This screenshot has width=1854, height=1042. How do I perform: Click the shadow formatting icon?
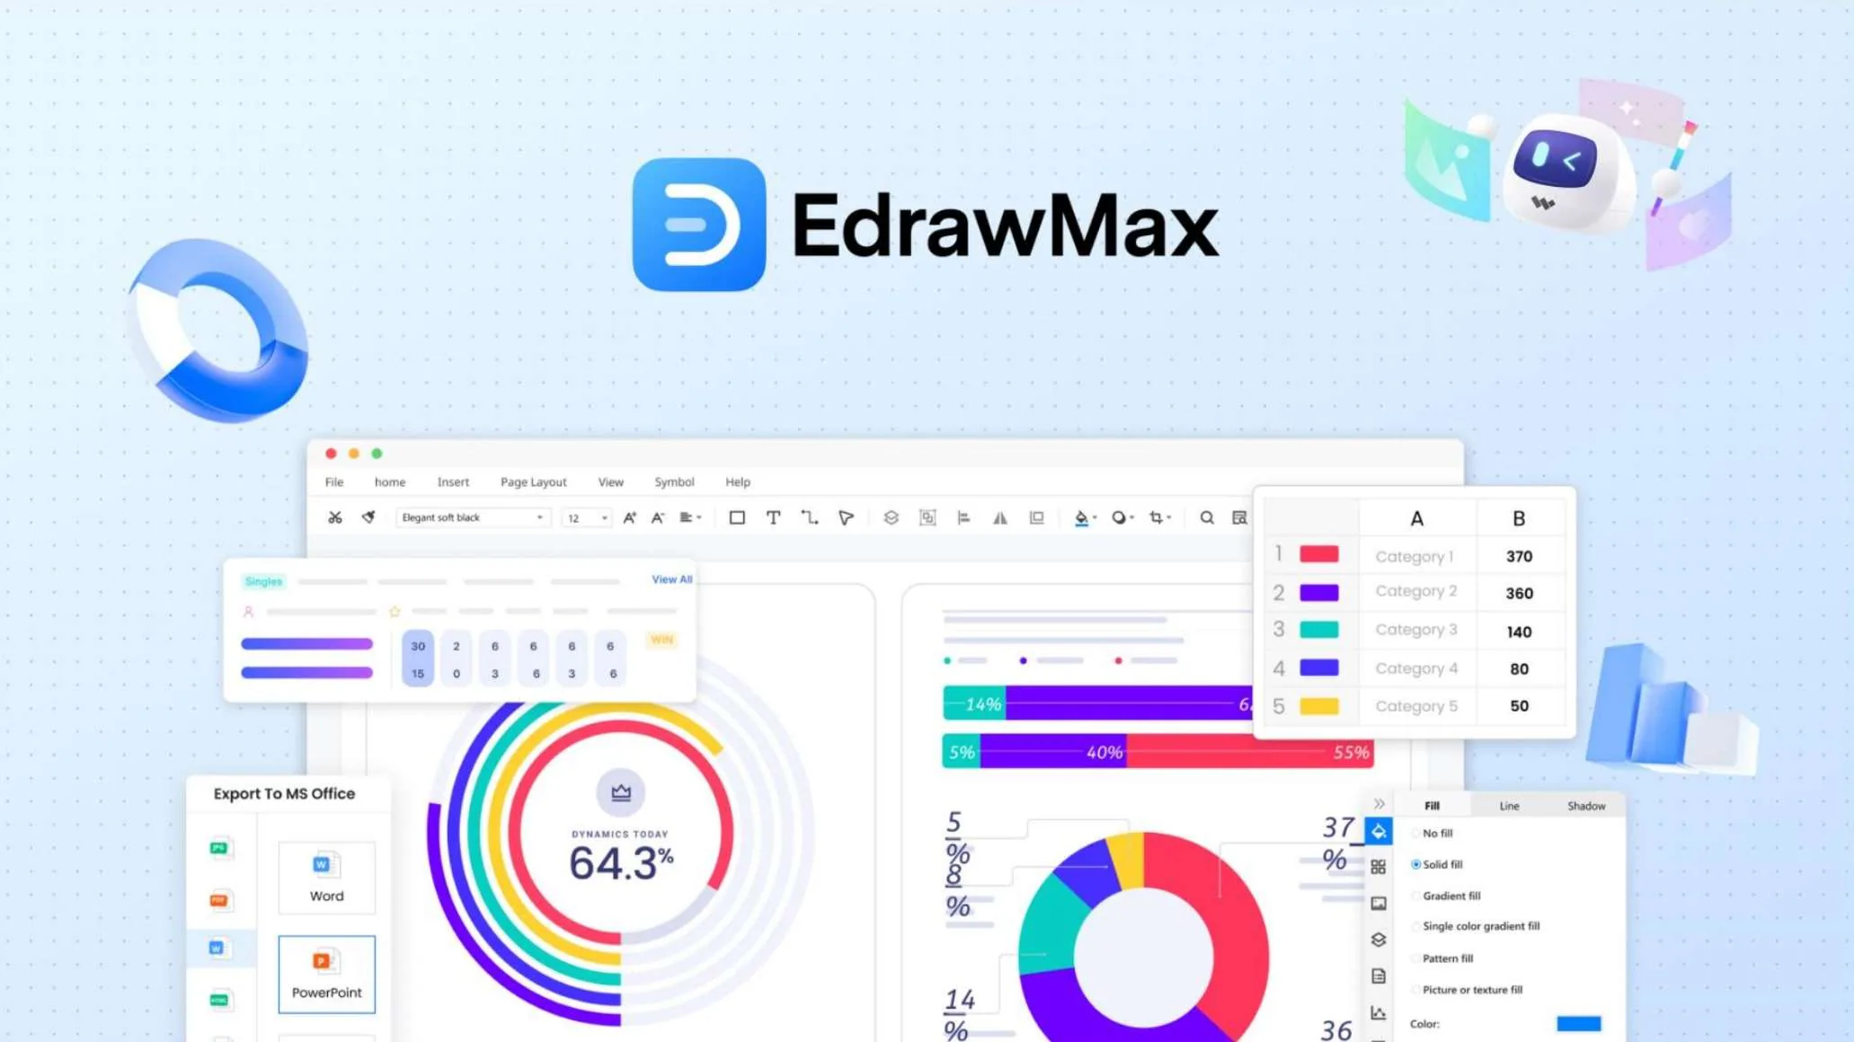(x=1584, y=804)
